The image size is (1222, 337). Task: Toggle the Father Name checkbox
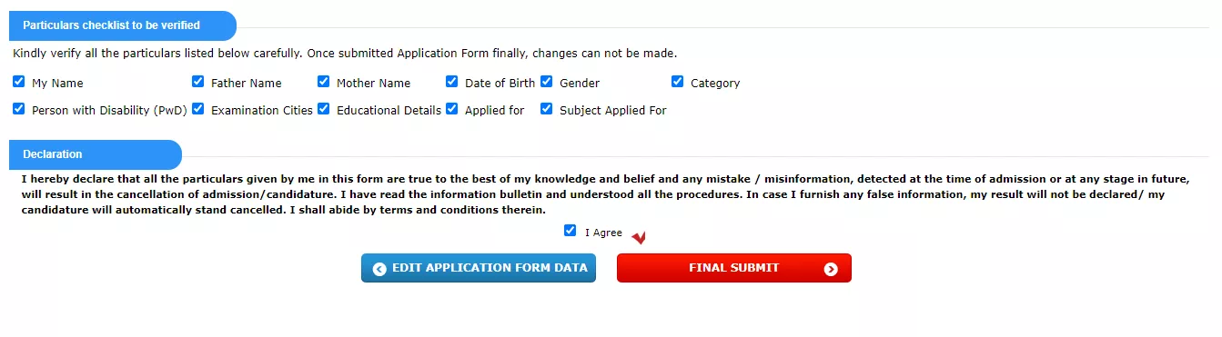197,82
